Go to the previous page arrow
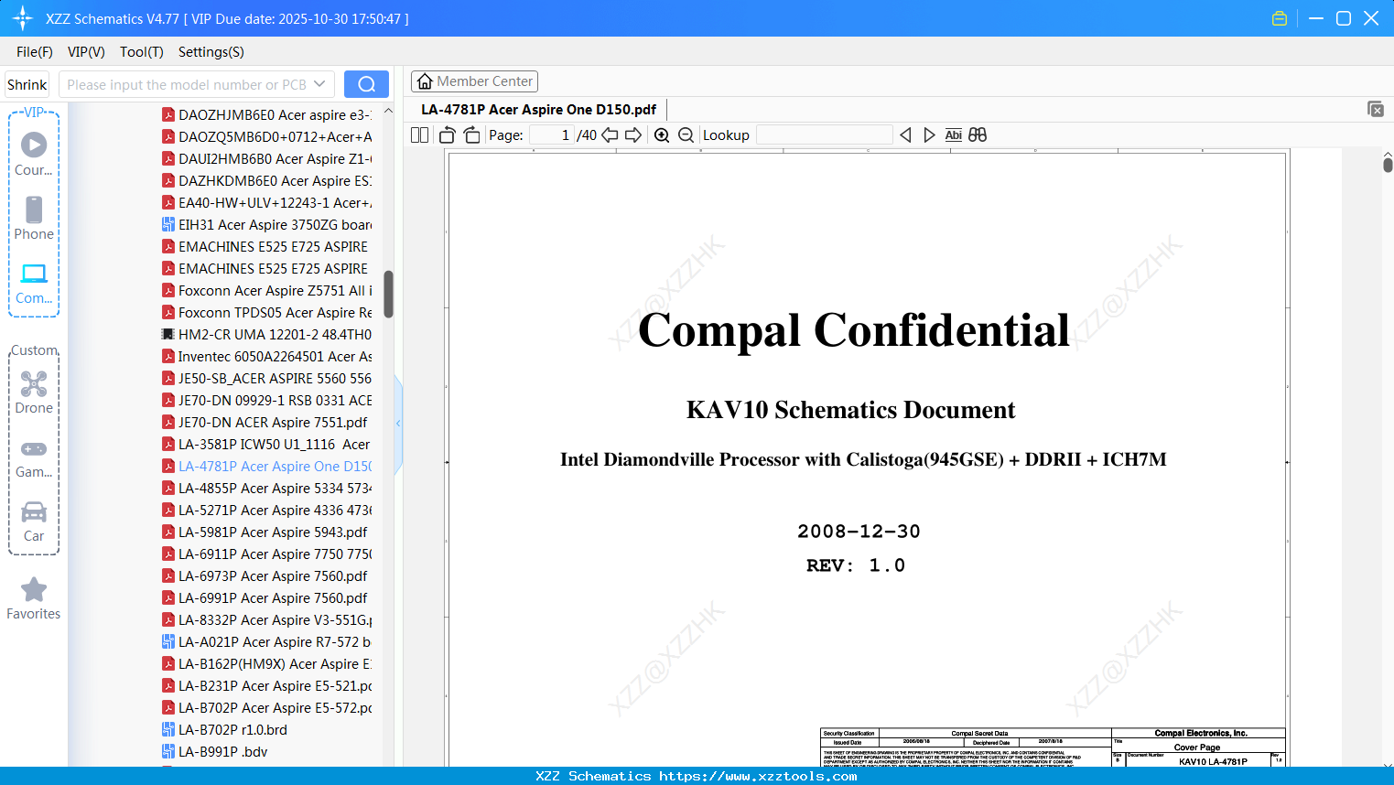Screen dimensions: 1394x785 [610, 135]
